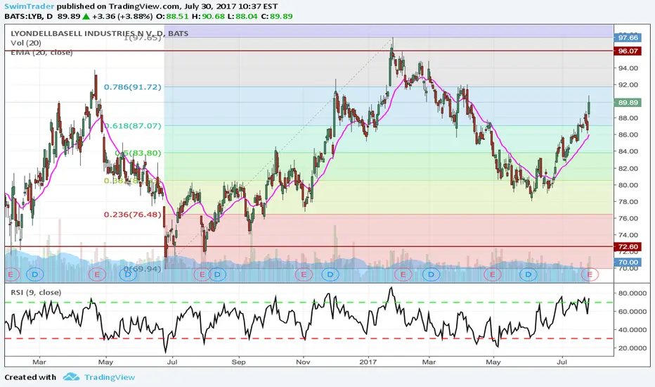This screenshot has width=655, height=387.
Task: Click the earnings E marker below Nov
Action: [304, 274]
